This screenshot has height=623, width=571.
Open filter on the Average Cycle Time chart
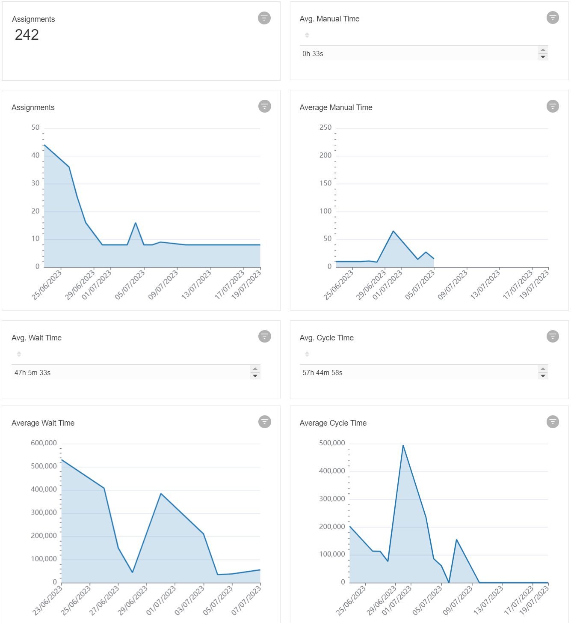click(x=553, y=422)
